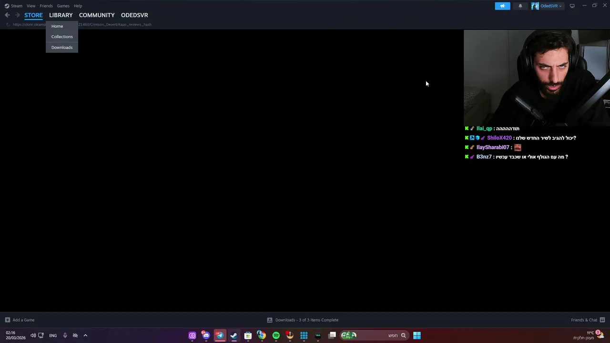Select Downloads in Library dropdown
The height and width of the screenshot is (343, 610).
pyautogui.click(x=62, y=48)
